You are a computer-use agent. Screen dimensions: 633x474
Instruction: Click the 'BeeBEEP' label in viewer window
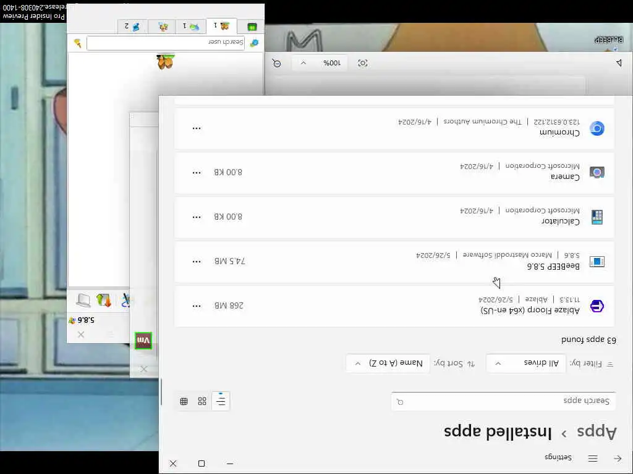click(x=609, y=40)
